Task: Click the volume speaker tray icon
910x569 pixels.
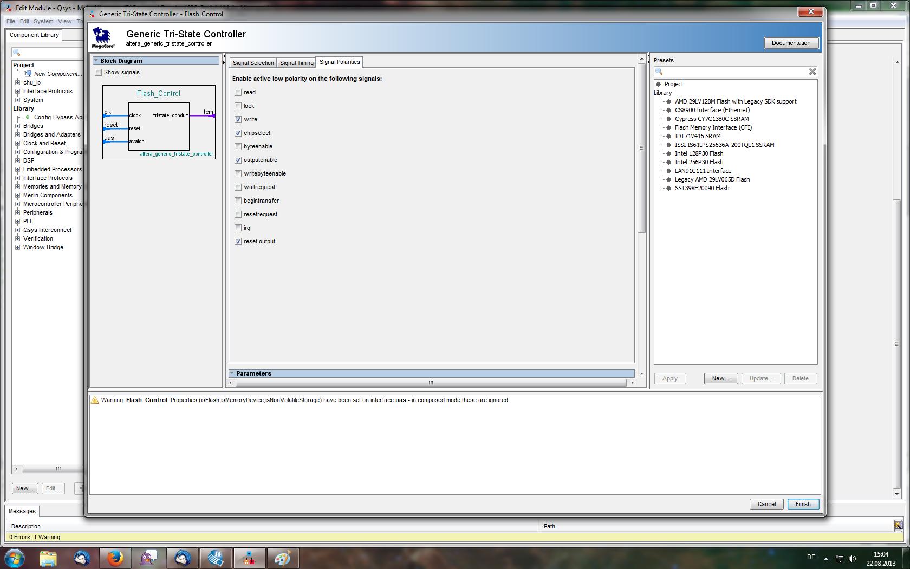Action: [852, 558]
